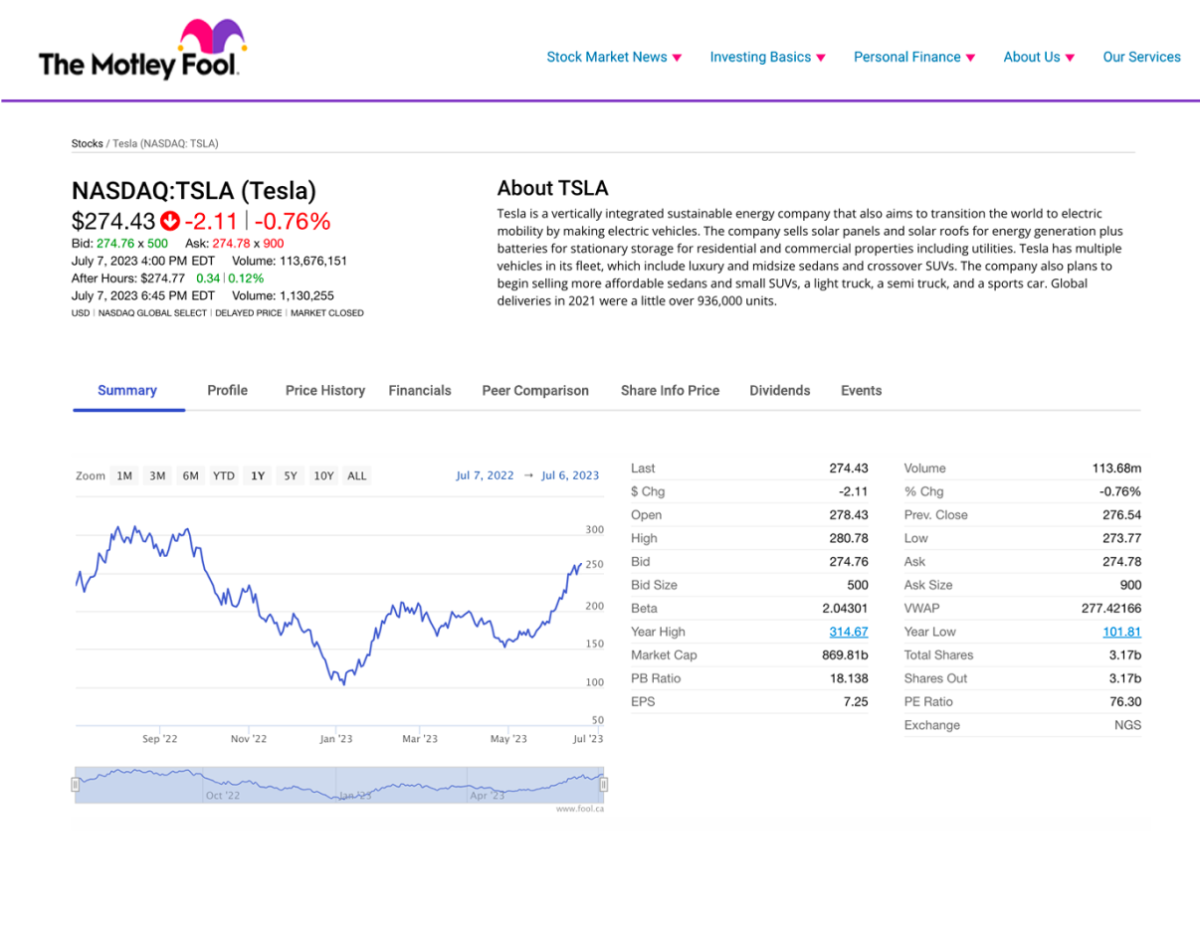1200x928 pixels.
Task: Open the About Us dropdown
Action: point(1039,57)
